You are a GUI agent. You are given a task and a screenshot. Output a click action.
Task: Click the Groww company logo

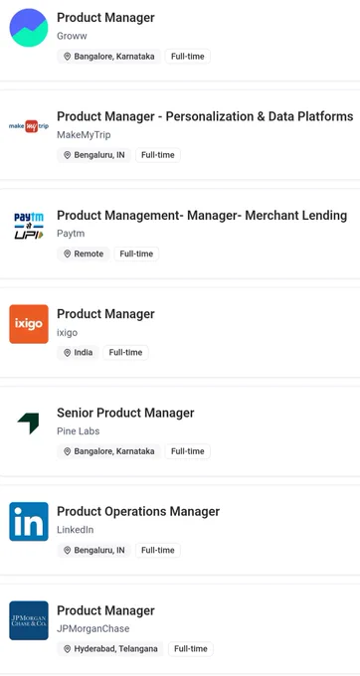(x=29, y=27)
